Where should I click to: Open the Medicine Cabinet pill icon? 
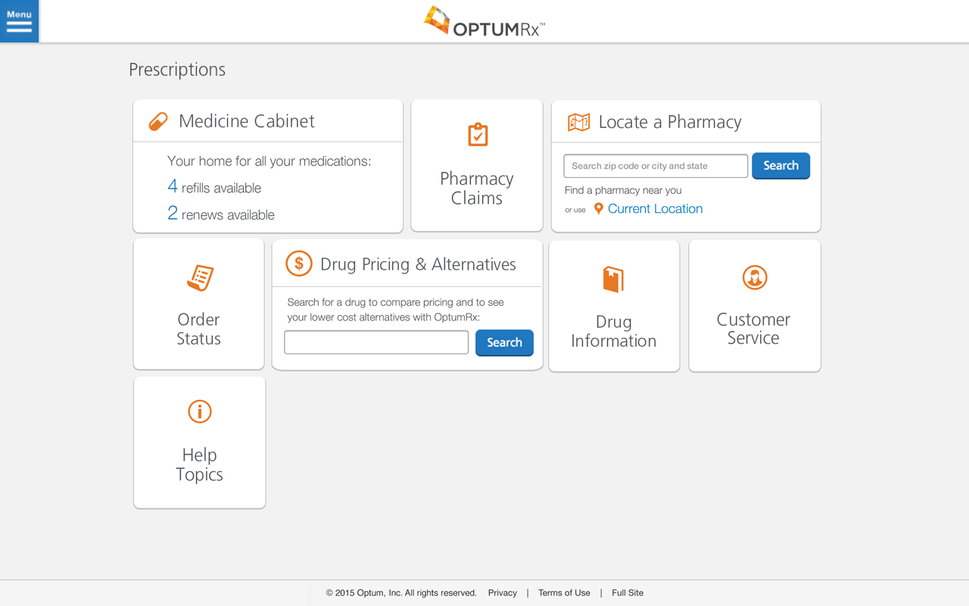(157, 120)
